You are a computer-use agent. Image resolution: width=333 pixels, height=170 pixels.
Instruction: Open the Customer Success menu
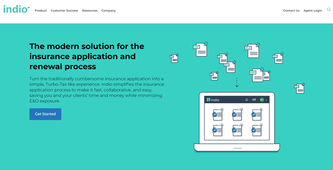[x=64, y=10]
